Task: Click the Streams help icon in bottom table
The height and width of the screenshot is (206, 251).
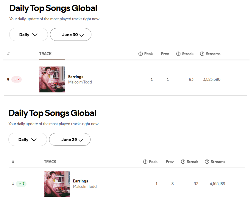Action: click(207, 162)
